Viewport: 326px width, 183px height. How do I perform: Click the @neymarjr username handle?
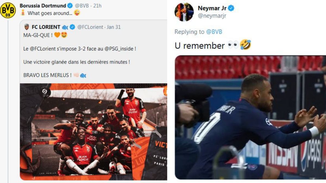(x=212, y=16)
